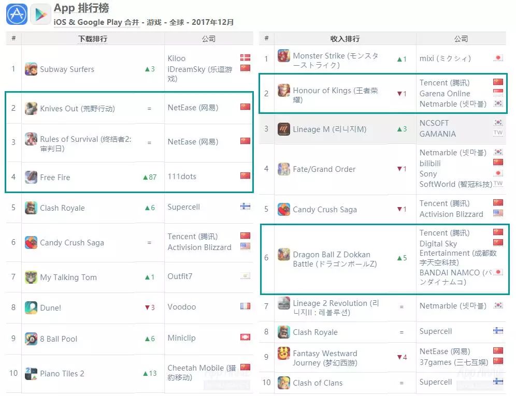Select the Fate/Grand Order icon
516x396 pixels.
(284, 169)
